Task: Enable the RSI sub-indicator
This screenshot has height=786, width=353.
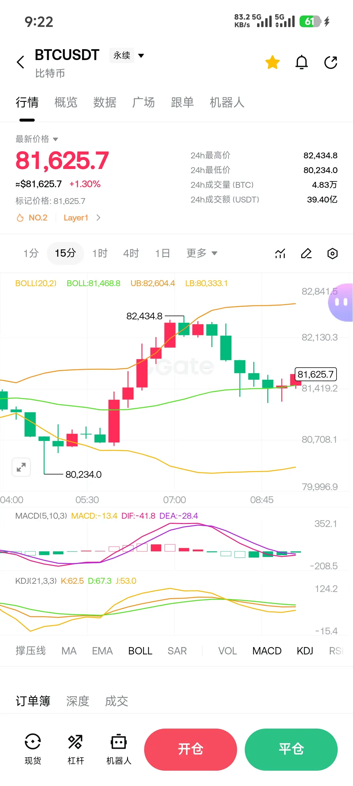Action: [x=337, y=651]
